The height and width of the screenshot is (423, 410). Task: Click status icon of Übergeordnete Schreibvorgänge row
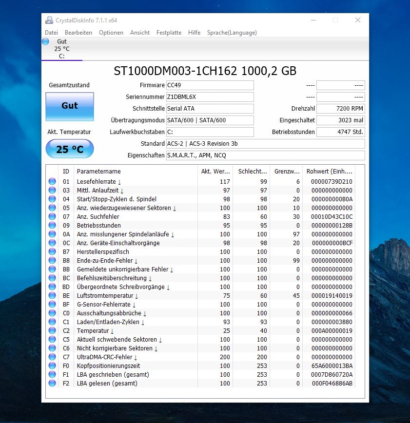click(52, 287)
